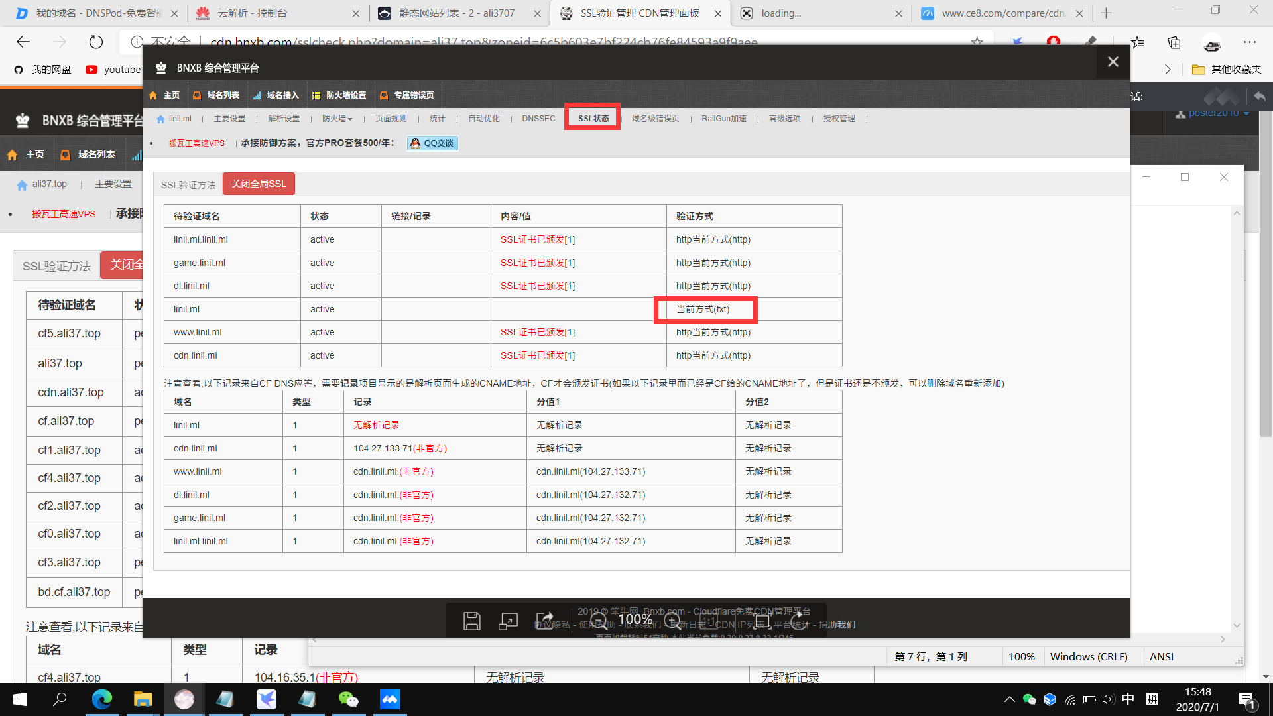Expand the 防火墙 dropdown menu
The height and width of the screenshot is (716, 1273).
coord(337,119)
